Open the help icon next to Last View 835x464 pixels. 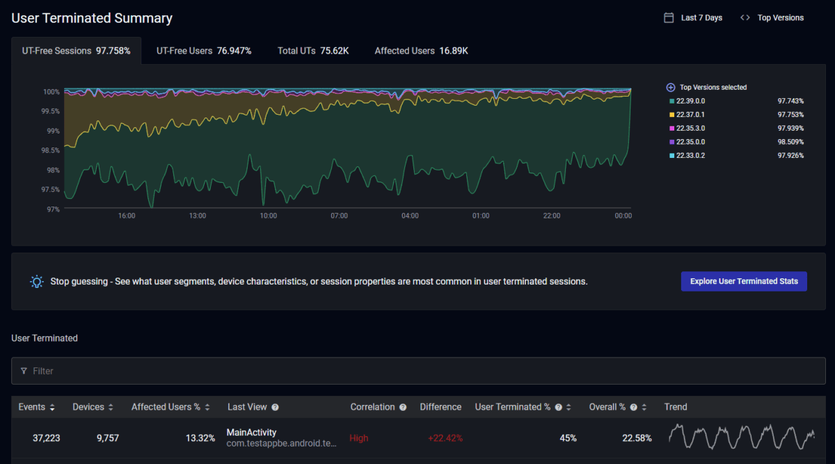(x=275, y=406)
